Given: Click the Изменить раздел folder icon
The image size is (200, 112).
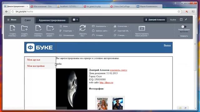Looking at the screenshot, I should click(50, 28).
